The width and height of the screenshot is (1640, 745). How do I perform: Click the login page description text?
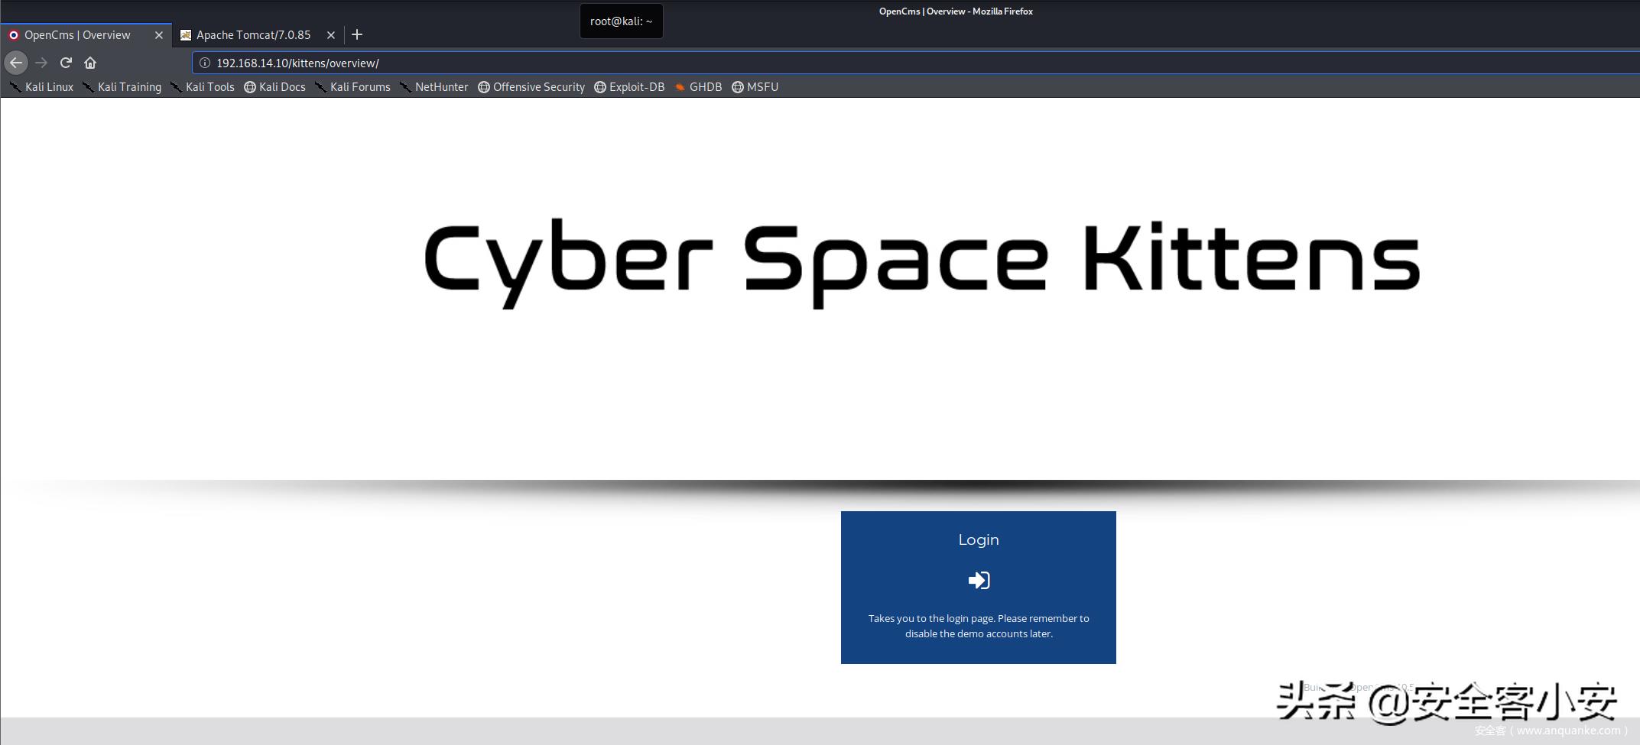979,626
